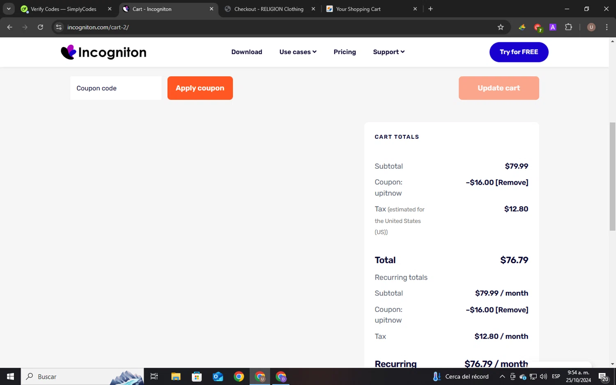Open the Chrome taskbar icon with the D badge
616x385 pixels.
(x=281, y=376)
